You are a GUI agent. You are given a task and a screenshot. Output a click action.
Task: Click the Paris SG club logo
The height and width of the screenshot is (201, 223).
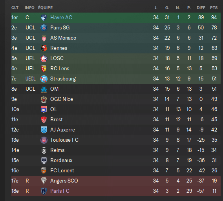pos(44,28)
